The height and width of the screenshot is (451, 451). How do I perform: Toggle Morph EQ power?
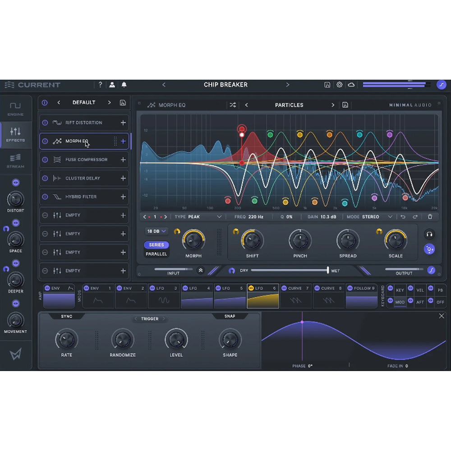[45, 141]
